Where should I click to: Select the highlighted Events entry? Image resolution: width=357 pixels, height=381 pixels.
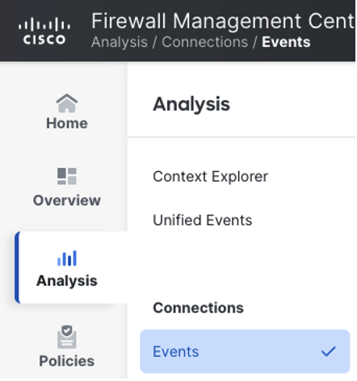click(245, 351)
